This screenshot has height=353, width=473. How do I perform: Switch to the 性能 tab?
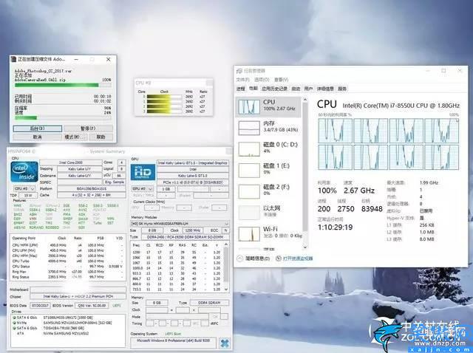[x=253, y=89]
